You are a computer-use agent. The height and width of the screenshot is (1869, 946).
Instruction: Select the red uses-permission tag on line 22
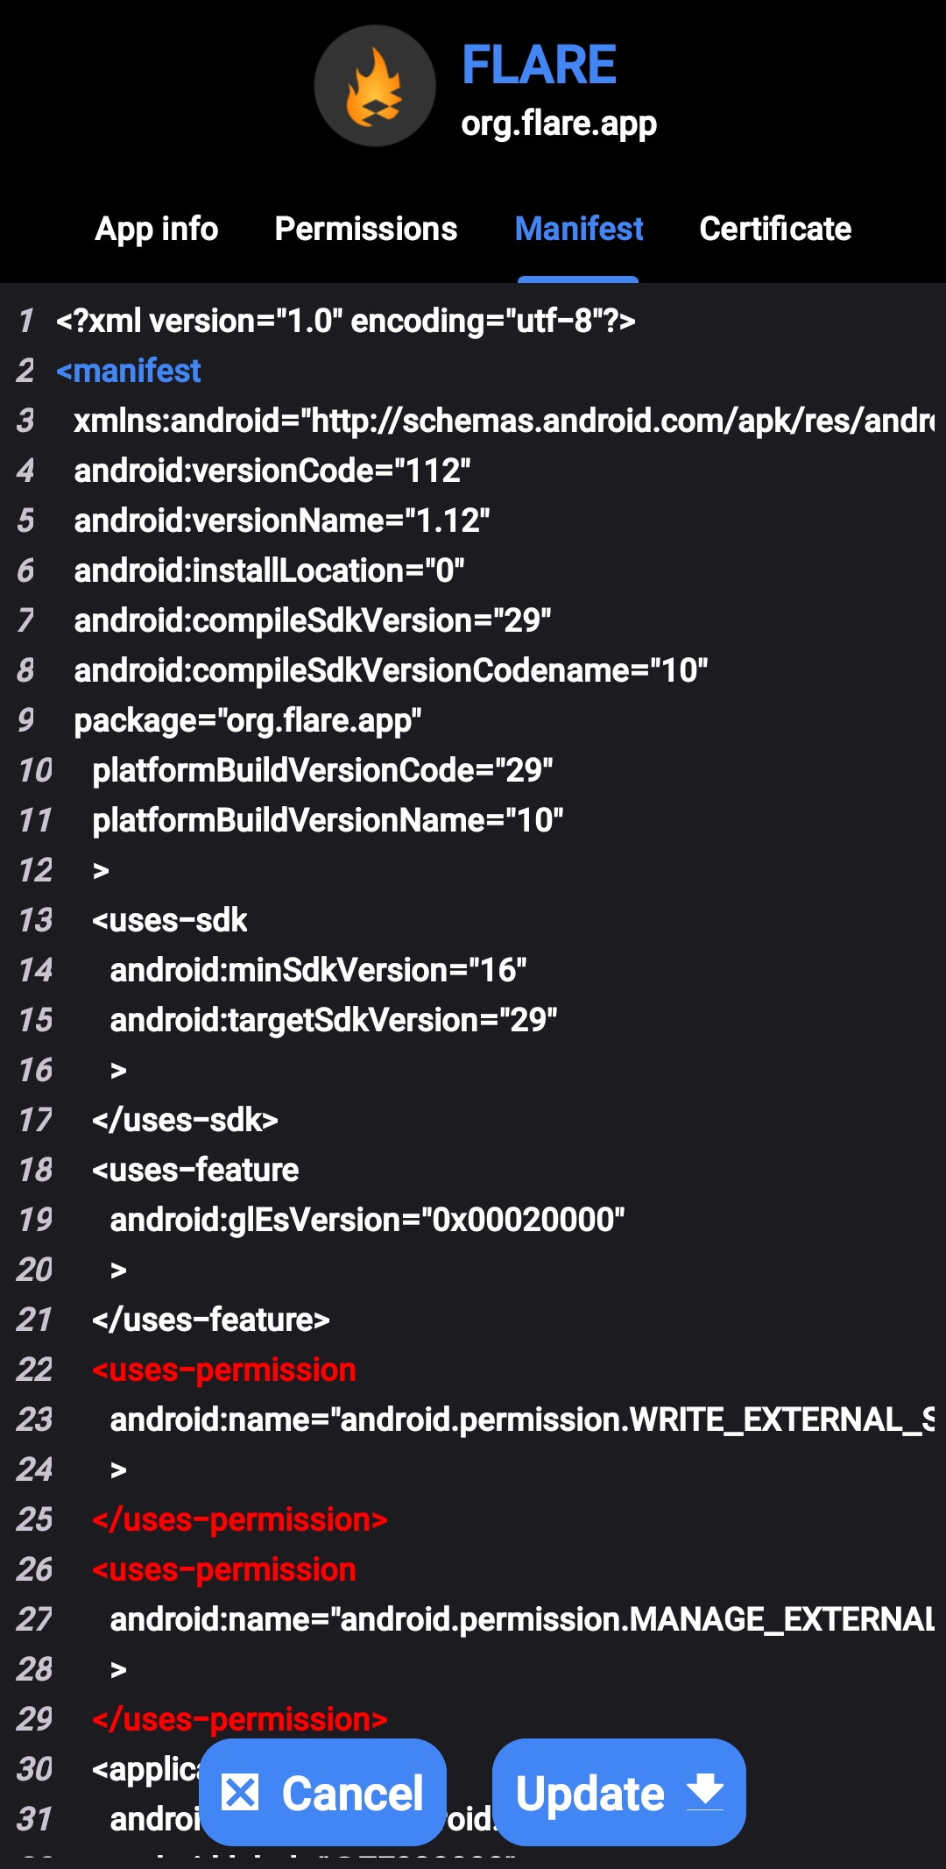coord(223,1370)
